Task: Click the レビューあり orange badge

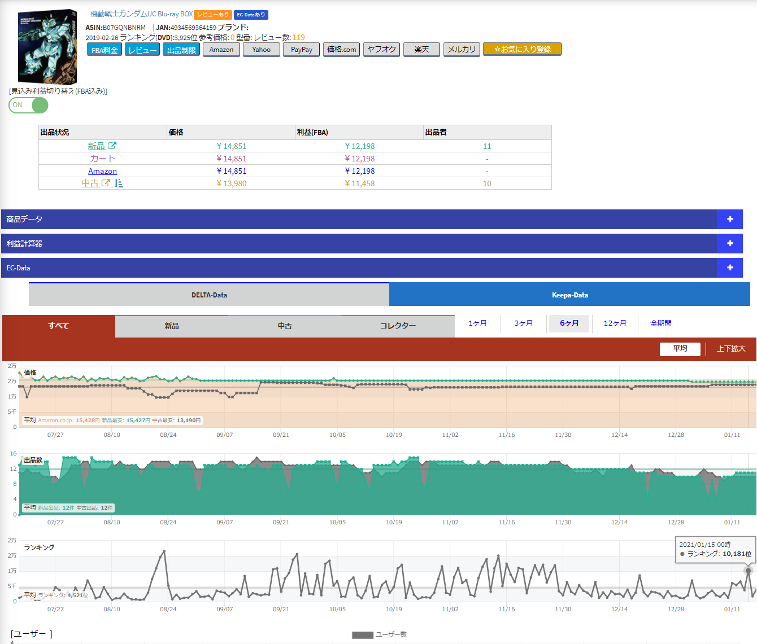Action: pyautogui.click(x=213, y=15)
